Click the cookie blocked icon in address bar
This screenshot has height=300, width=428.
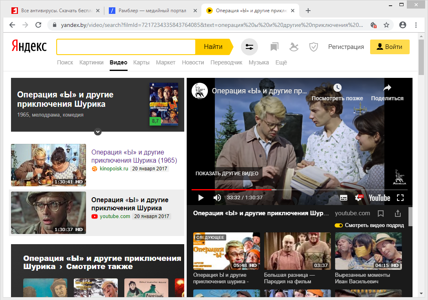(374, 25)
